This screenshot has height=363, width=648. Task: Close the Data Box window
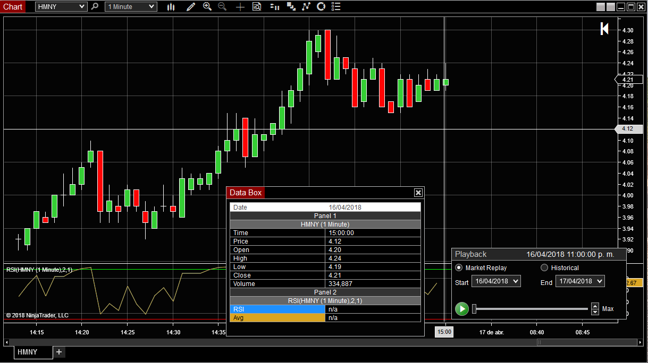tap(418, 193)
